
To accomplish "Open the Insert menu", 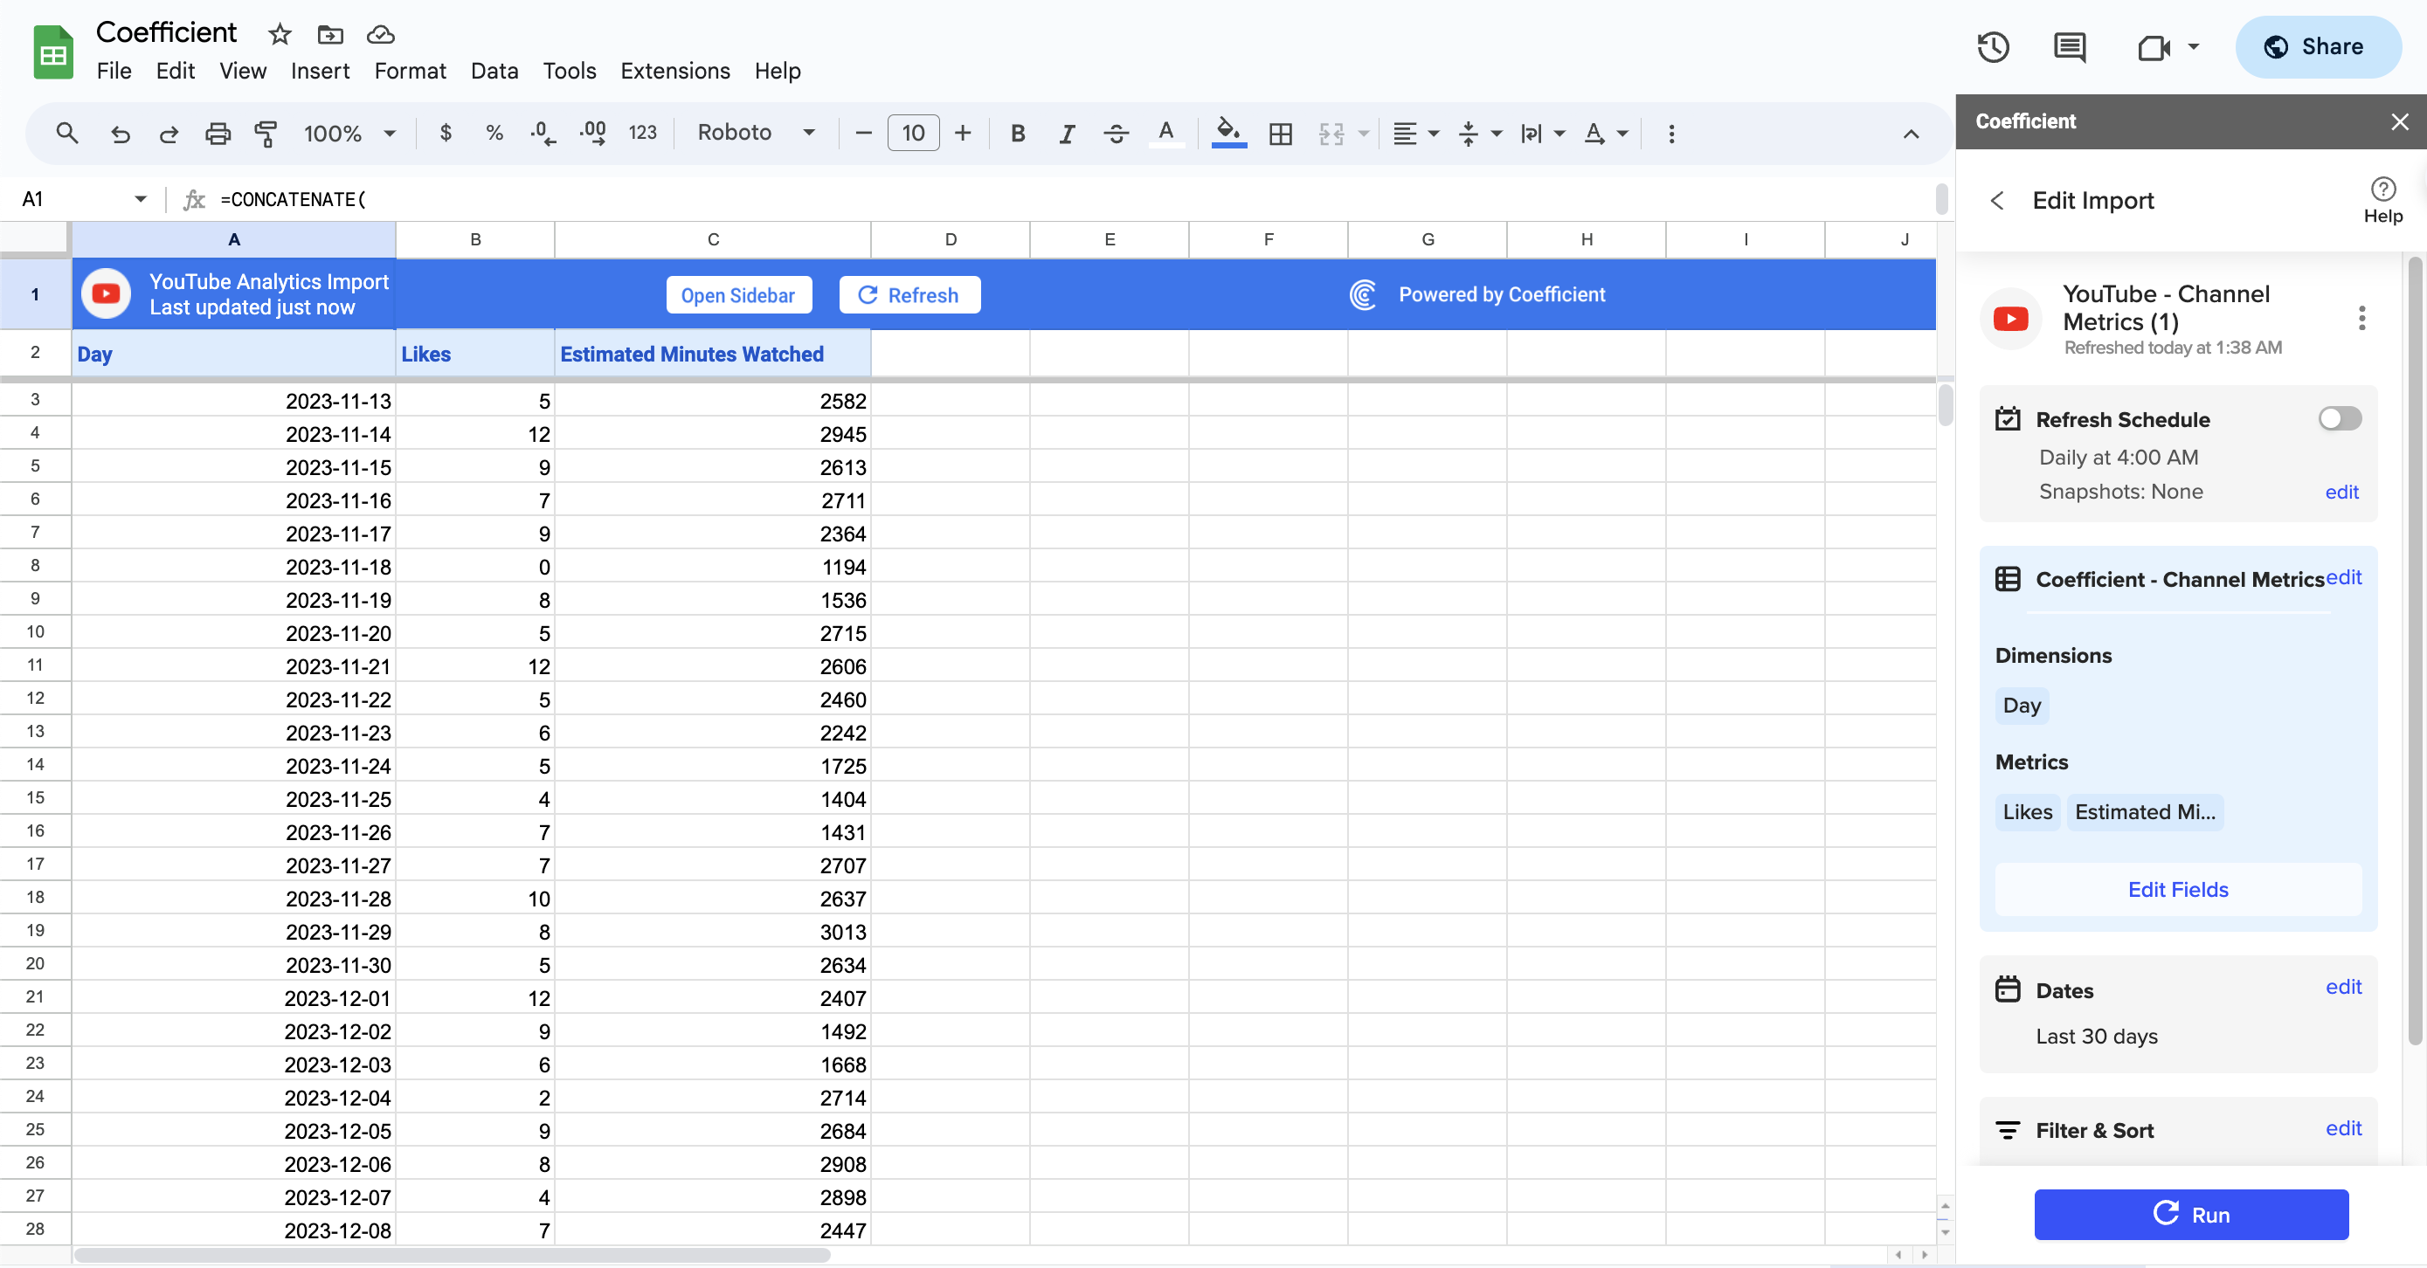I will 320,71.
